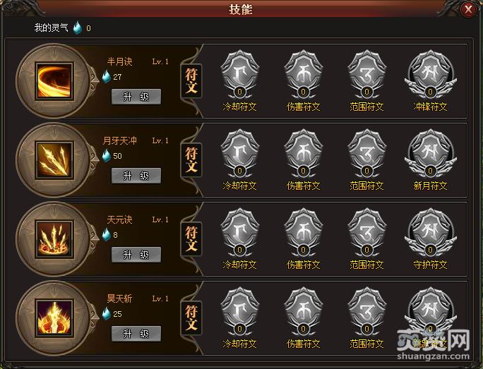The height and width of the screenshot is (369, 483).
Task: Upgrade 月牙天冲 with 升级 button
Action: pos(136,176)
